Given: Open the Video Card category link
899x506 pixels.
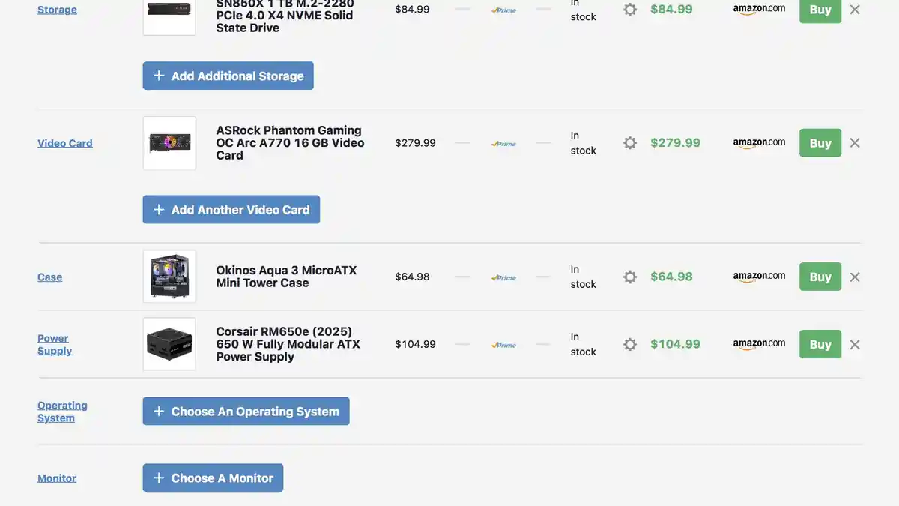Looking at the screenshot, I should coord(65,143).
